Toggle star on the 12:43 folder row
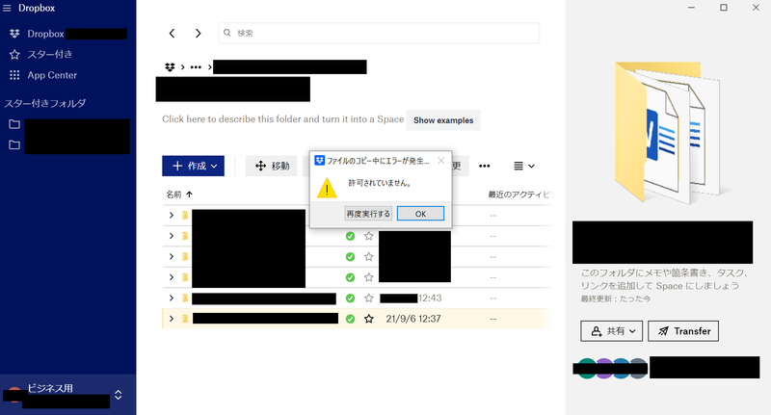The height and width of the screenshot is (415, 771). point(369,298)
